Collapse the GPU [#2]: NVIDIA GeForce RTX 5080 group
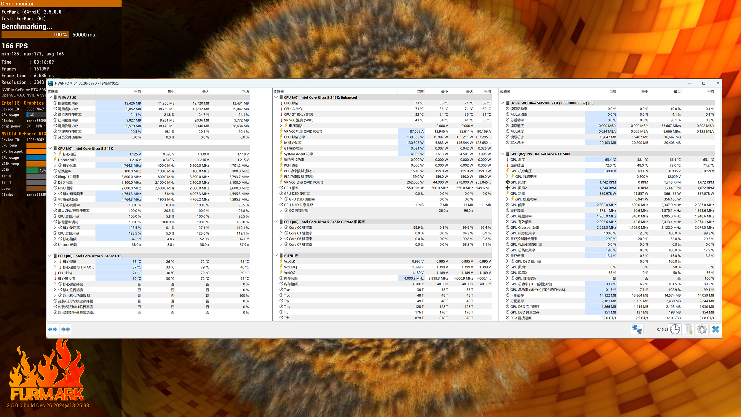Screen dimensions: 741x417 502,154
